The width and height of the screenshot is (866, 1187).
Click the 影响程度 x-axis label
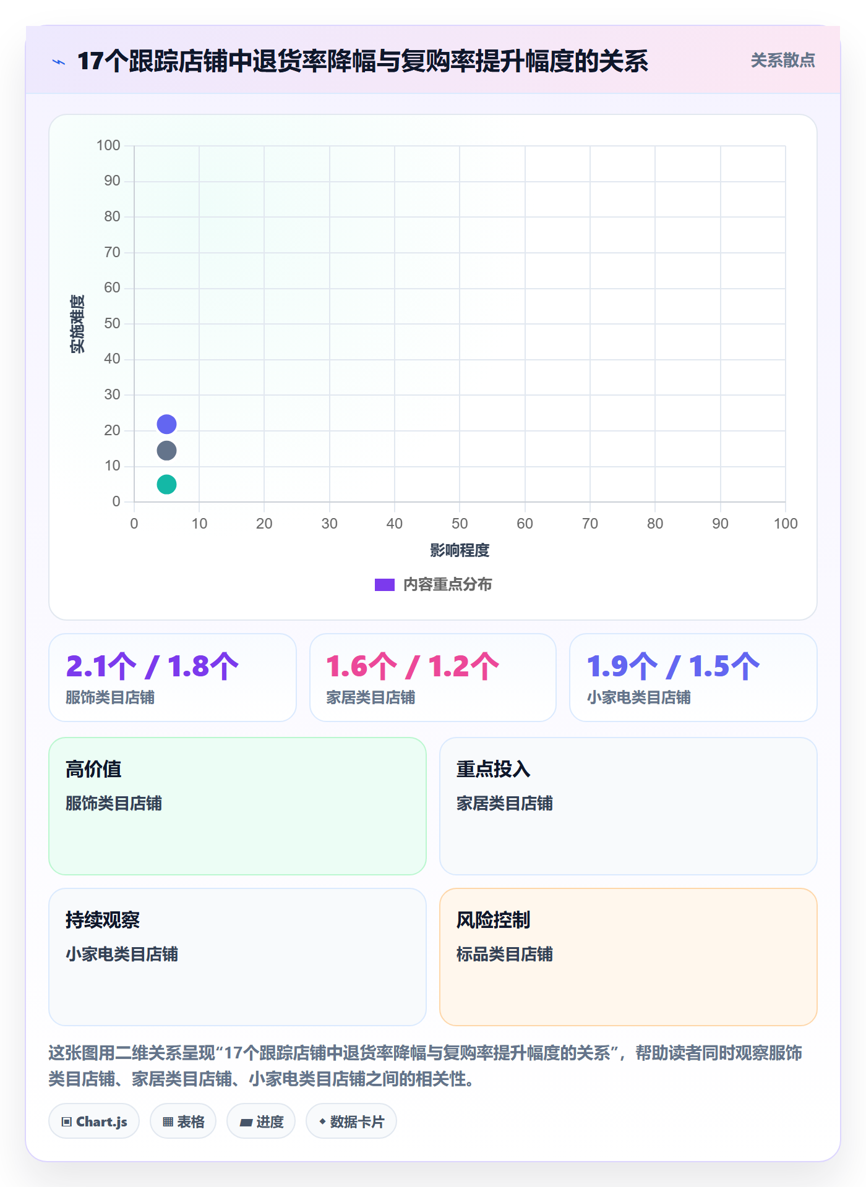tap(460, 550)
